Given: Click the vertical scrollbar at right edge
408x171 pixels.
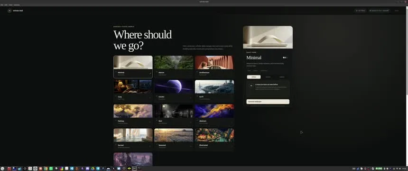Looking at the screenshot, I should pos(407,52).
